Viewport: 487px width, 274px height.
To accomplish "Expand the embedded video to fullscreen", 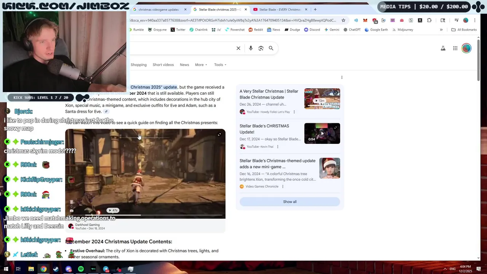I will [x=219, y=134].
